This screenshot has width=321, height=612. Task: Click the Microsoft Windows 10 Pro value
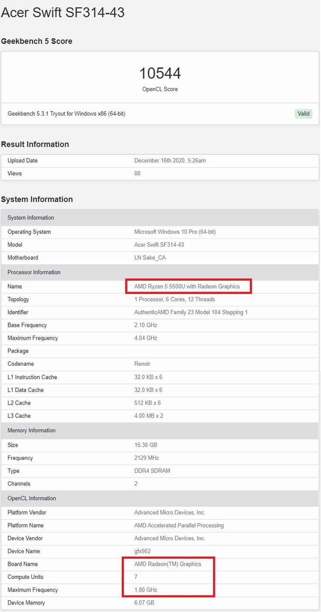175,232
